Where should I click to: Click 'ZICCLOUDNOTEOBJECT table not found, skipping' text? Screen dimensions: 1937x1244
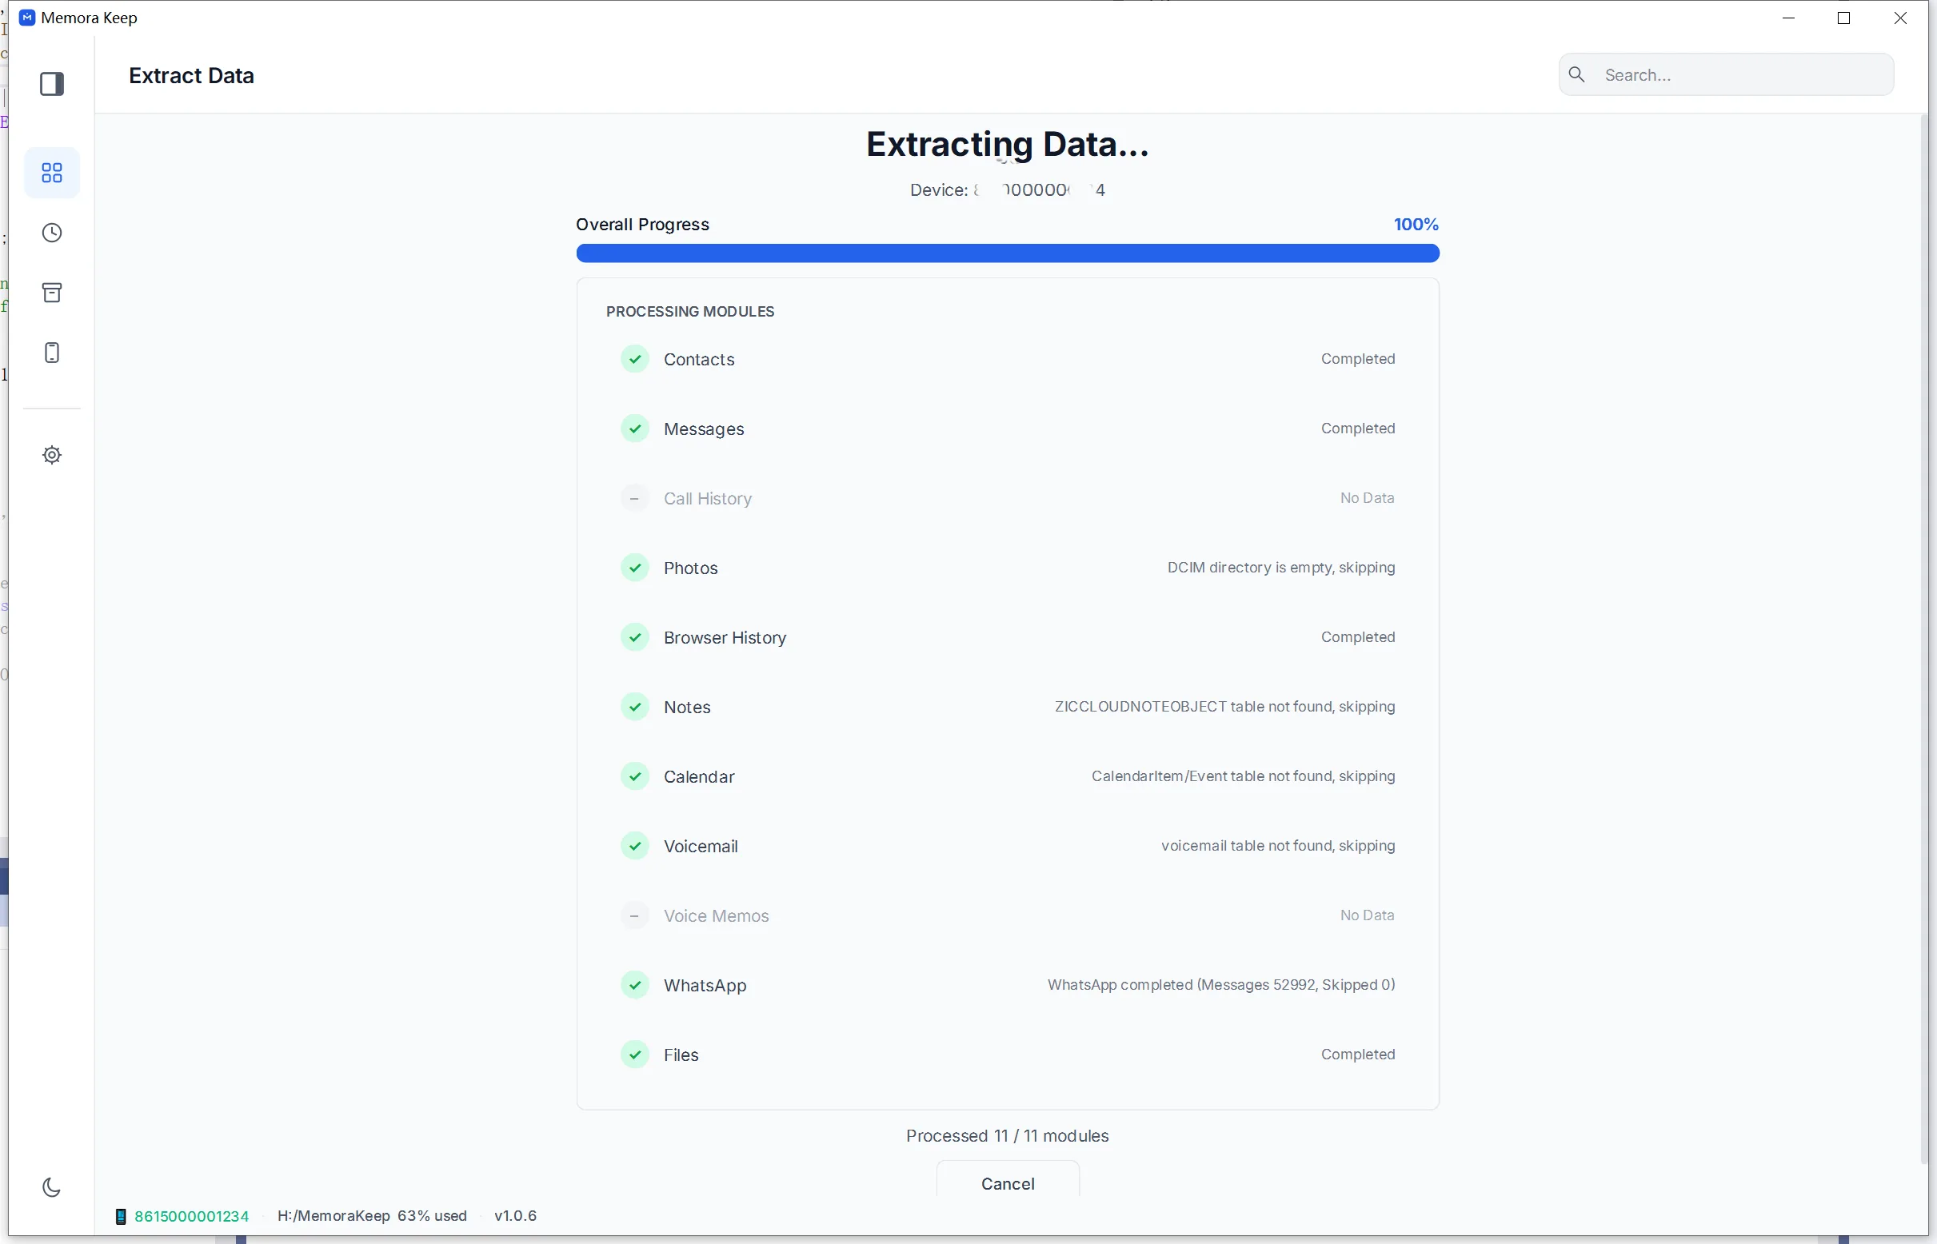point(1224,706)
